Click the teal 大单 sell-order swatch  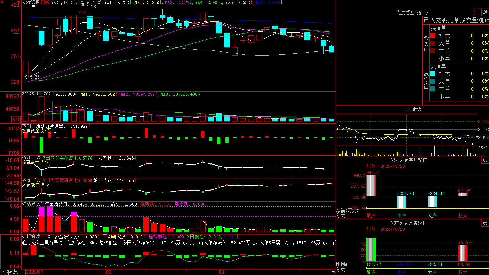click(433, 81)
